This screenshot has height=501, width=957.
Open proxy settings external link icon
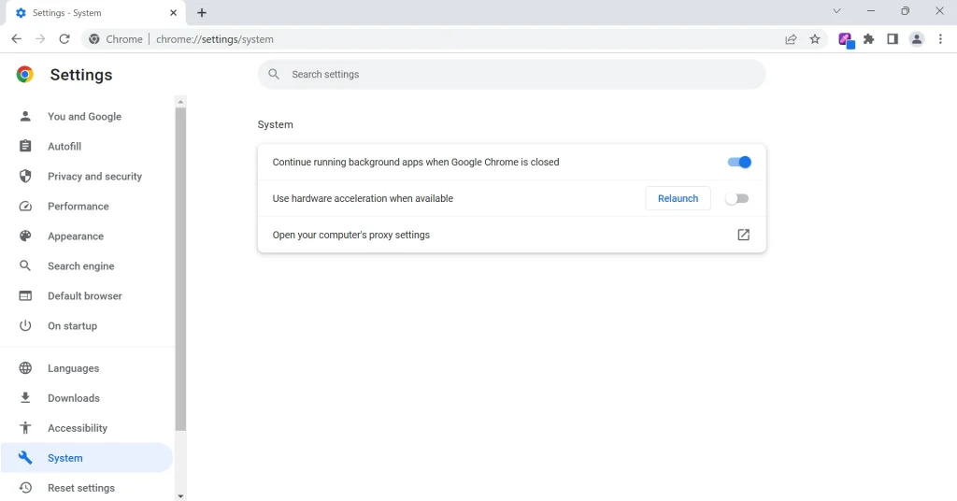click(743, 235)
